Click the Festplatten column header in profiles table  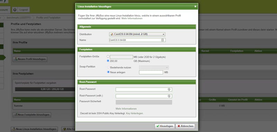click(237, 51)
